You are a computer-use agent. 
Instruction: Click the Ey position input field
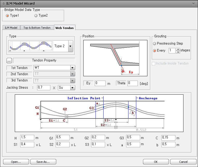[x=100, y=83]
